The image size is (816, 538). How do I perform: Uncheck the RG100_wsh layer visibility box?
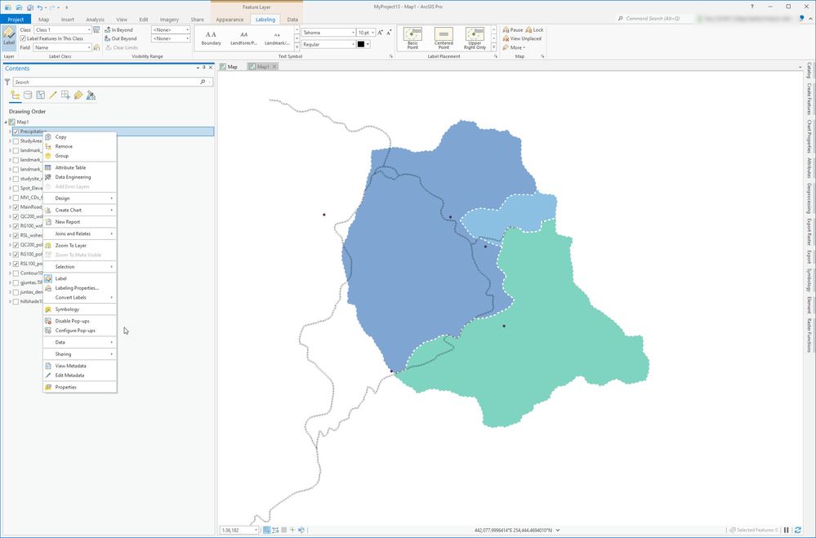tap(16, 226)
